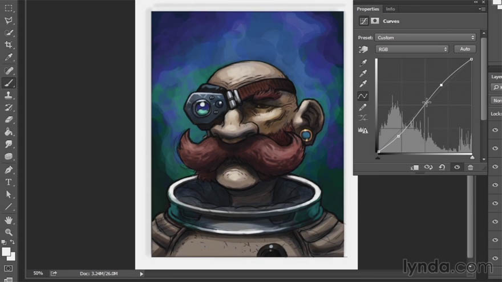Toggle Curves adjustment layer visibility in Properties

coord(457,167)
